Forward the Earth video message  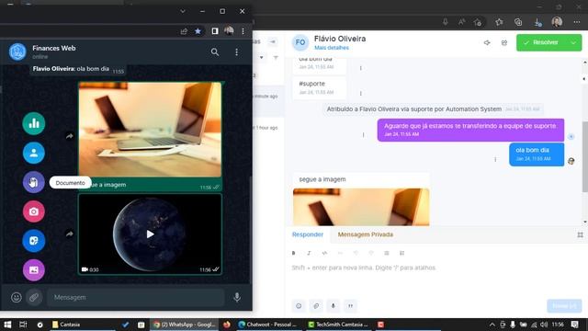pyautogui.click(x=70, y=234)
